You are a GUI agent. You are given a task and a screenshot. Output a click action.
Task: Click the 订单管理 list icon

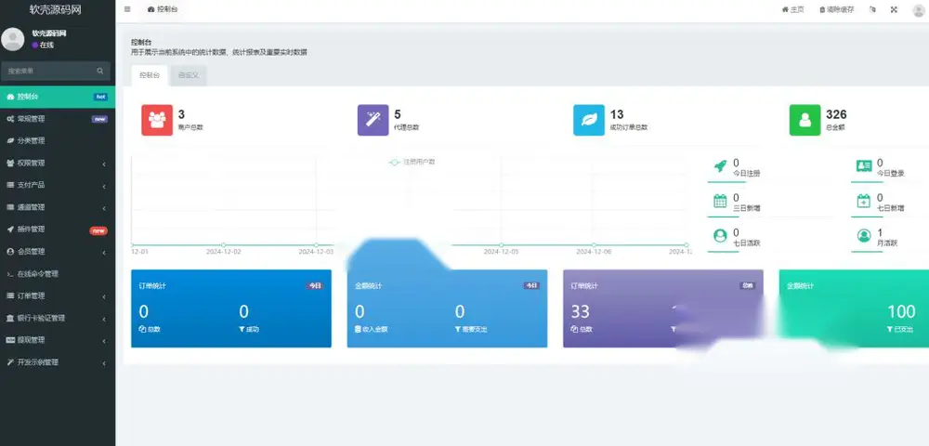point(10,295)
